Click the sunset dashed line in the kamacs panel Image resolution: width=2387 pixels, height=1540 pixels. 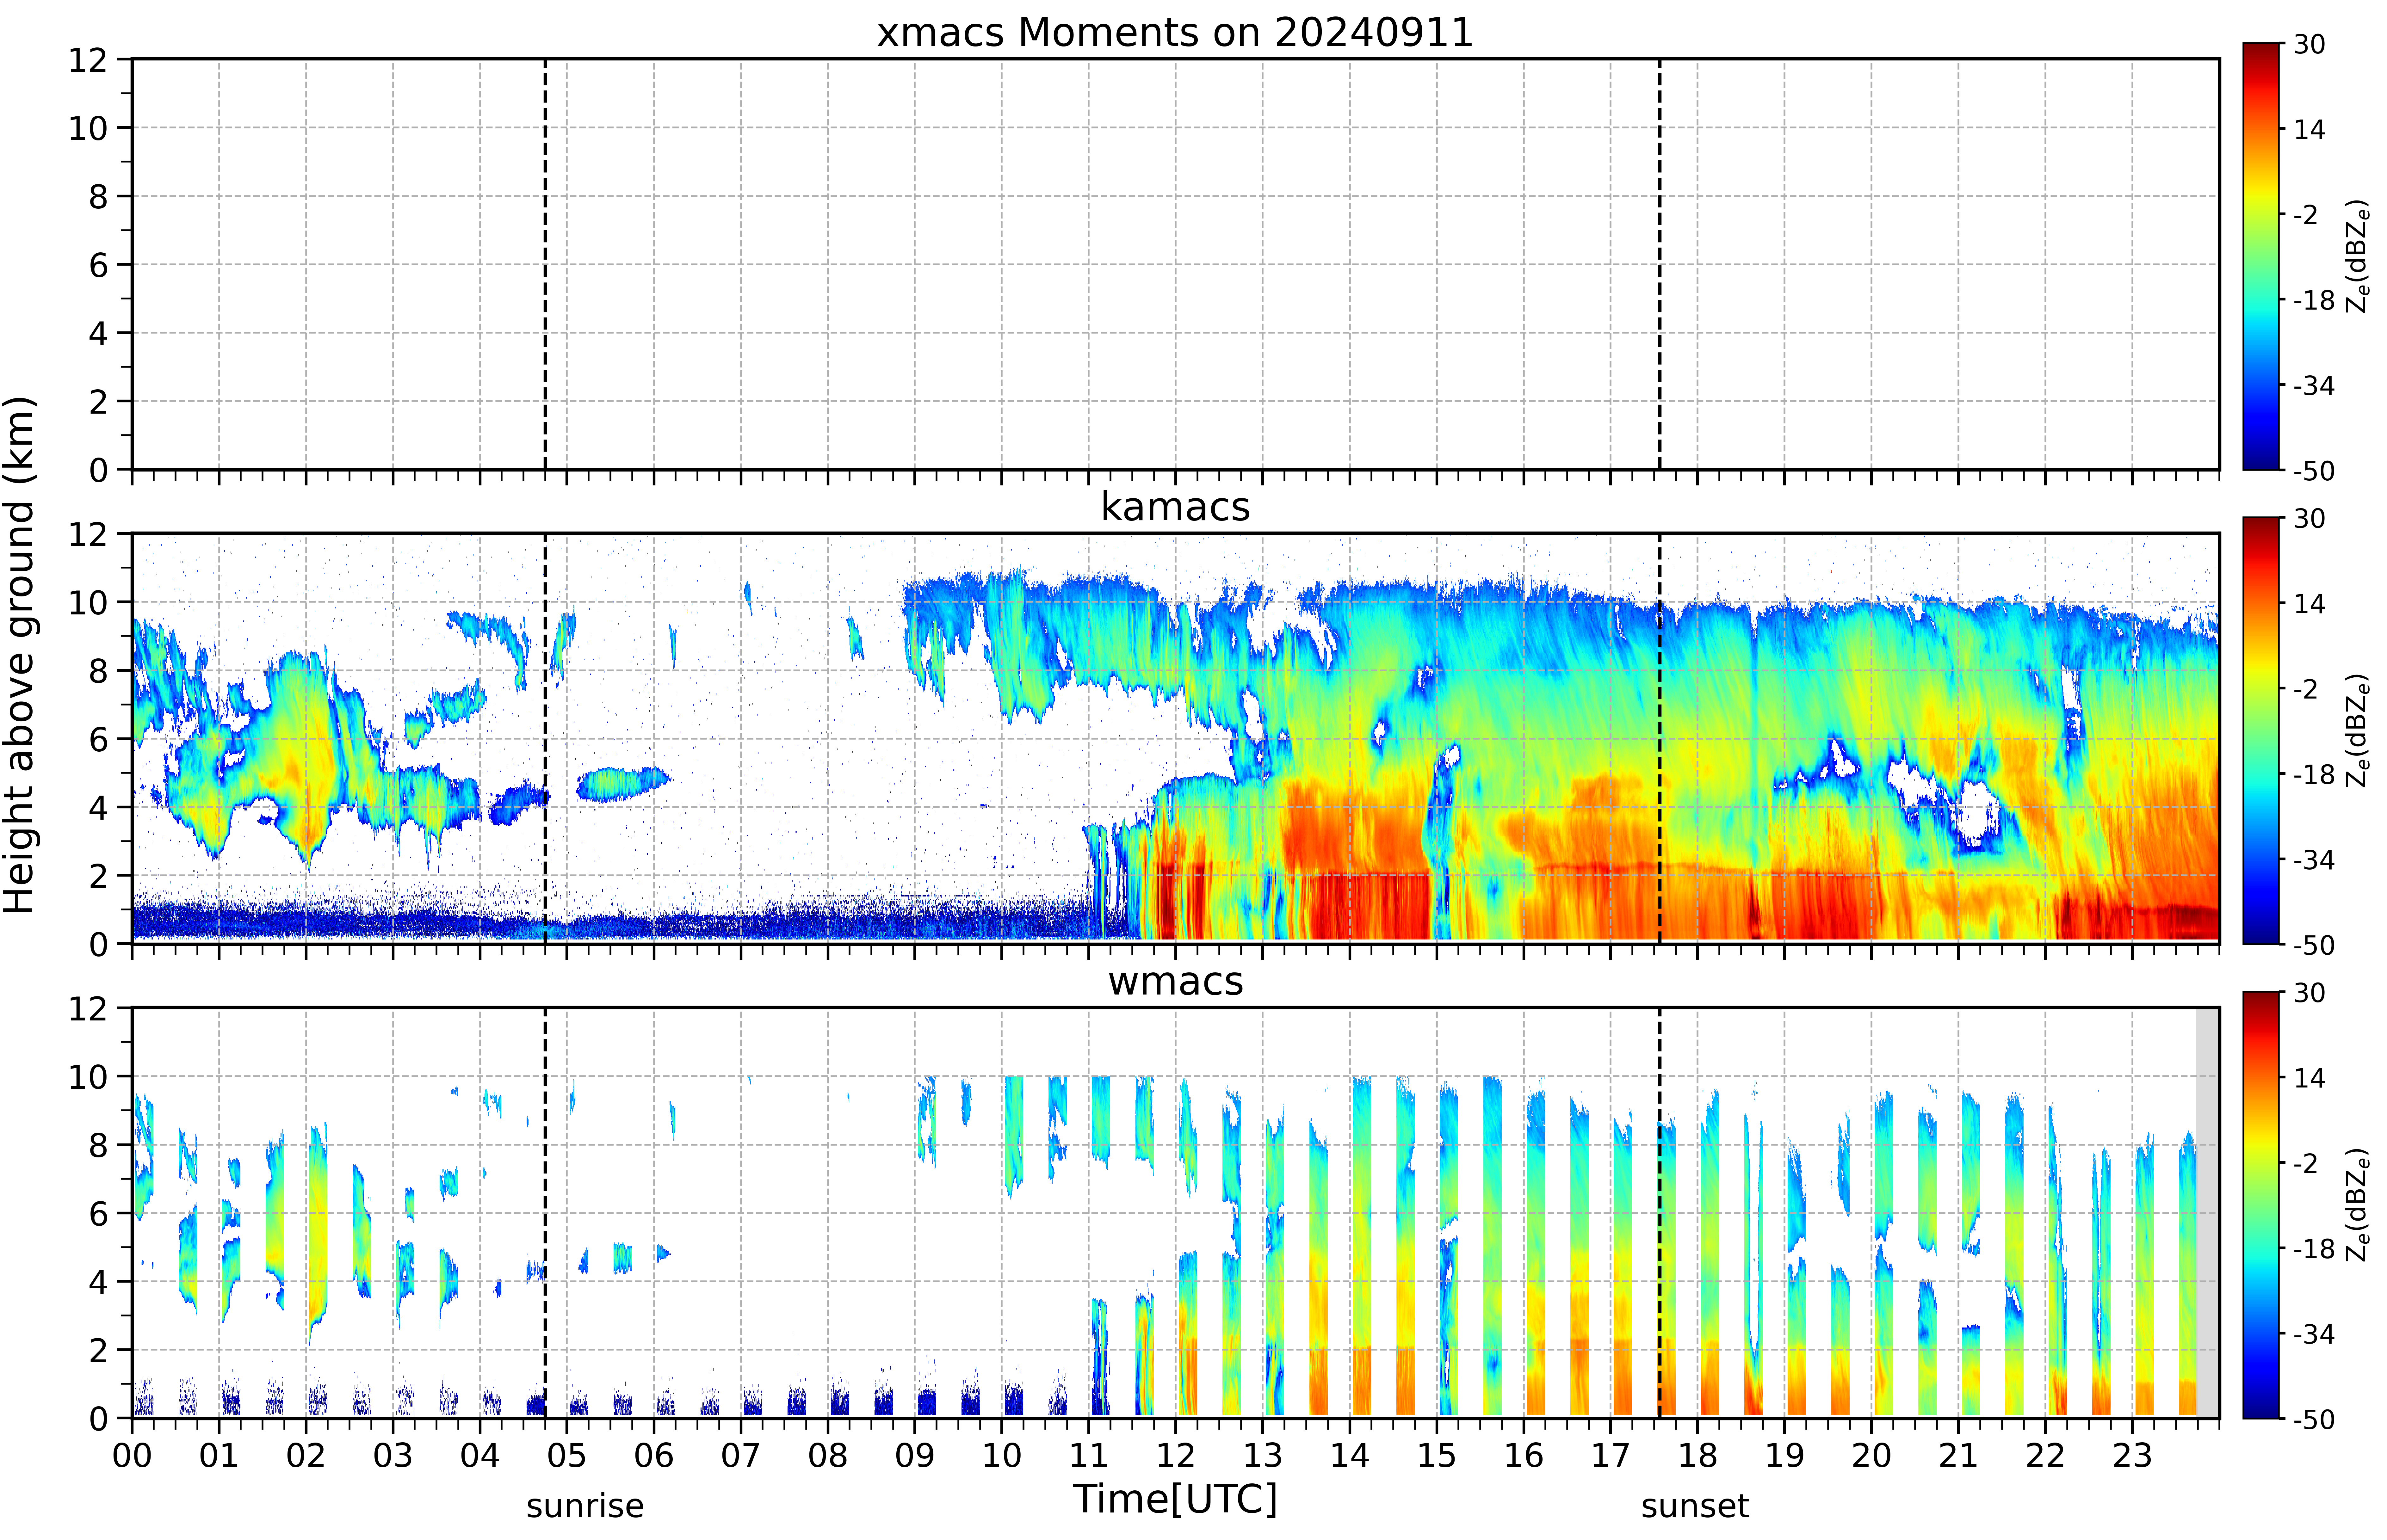(1660, 738)
